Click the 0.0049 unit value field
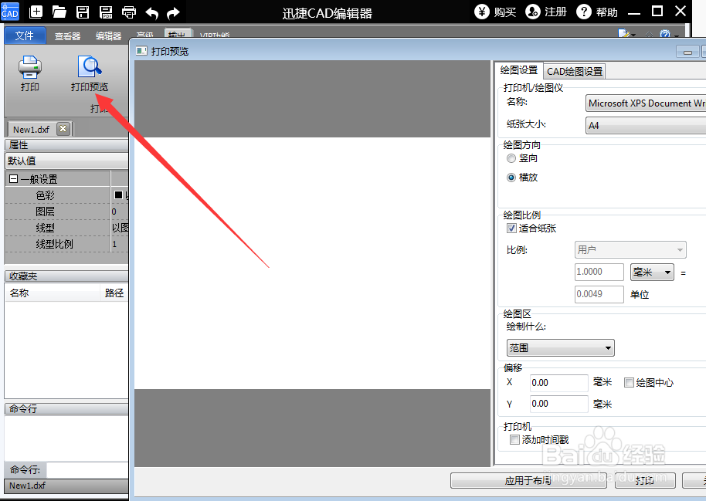706x501 pixels. [x=599, y=294]
